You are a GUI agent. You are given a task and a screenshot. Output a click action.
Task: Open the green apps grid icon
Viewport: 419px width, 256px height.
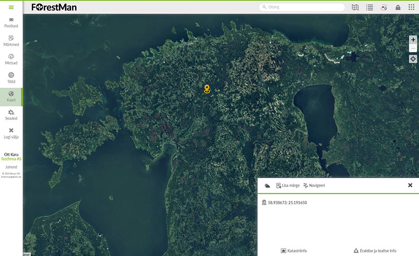411,7
